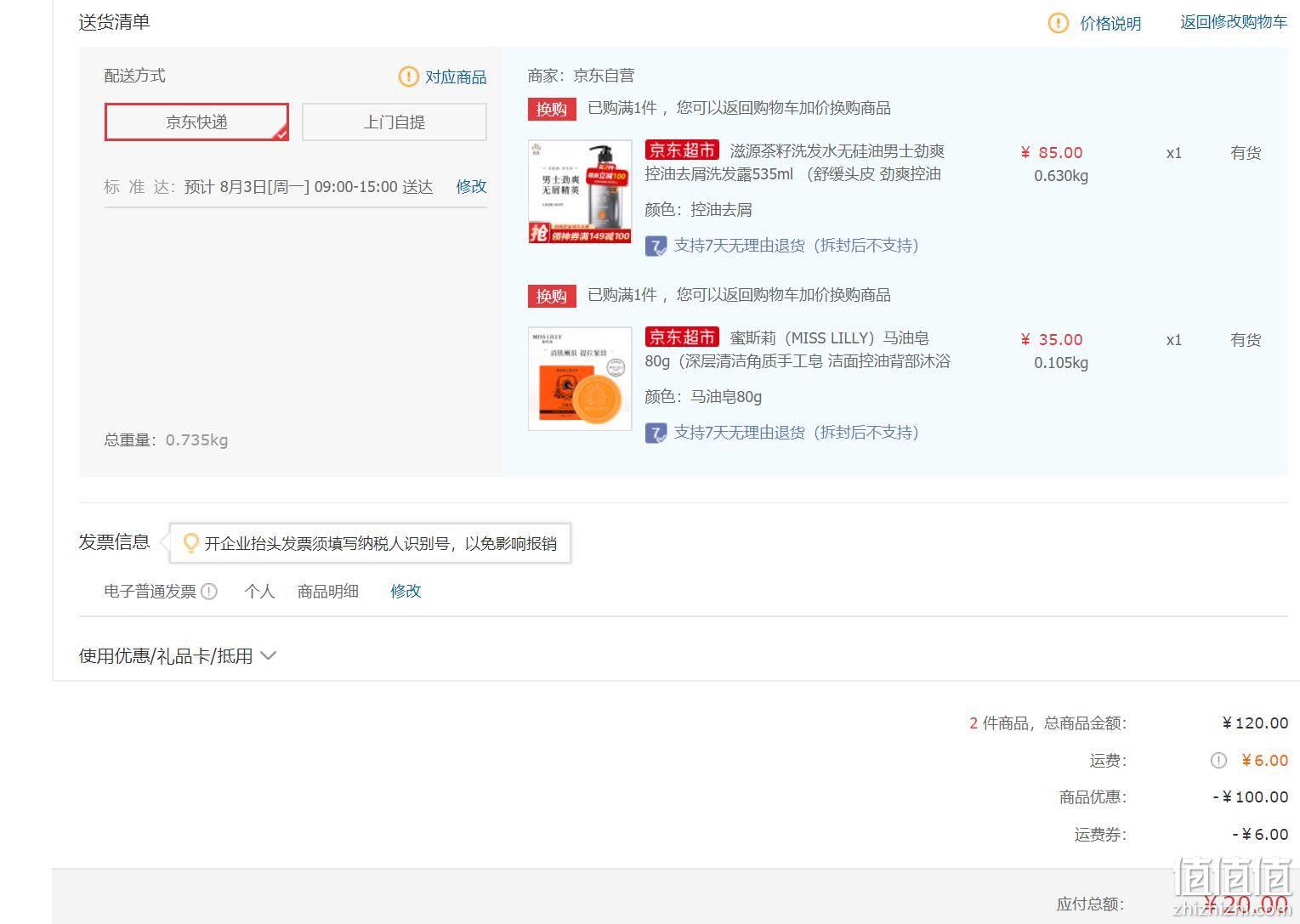Select 上门自提 pickup option

pyautogui.click(x=395, y=122)
